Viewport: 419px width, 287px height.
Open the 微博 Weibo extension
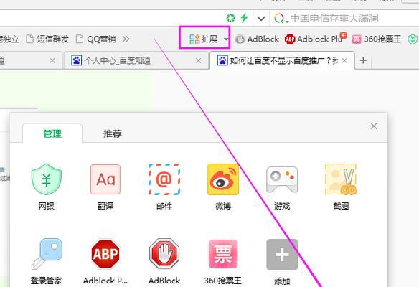point(223,187)
